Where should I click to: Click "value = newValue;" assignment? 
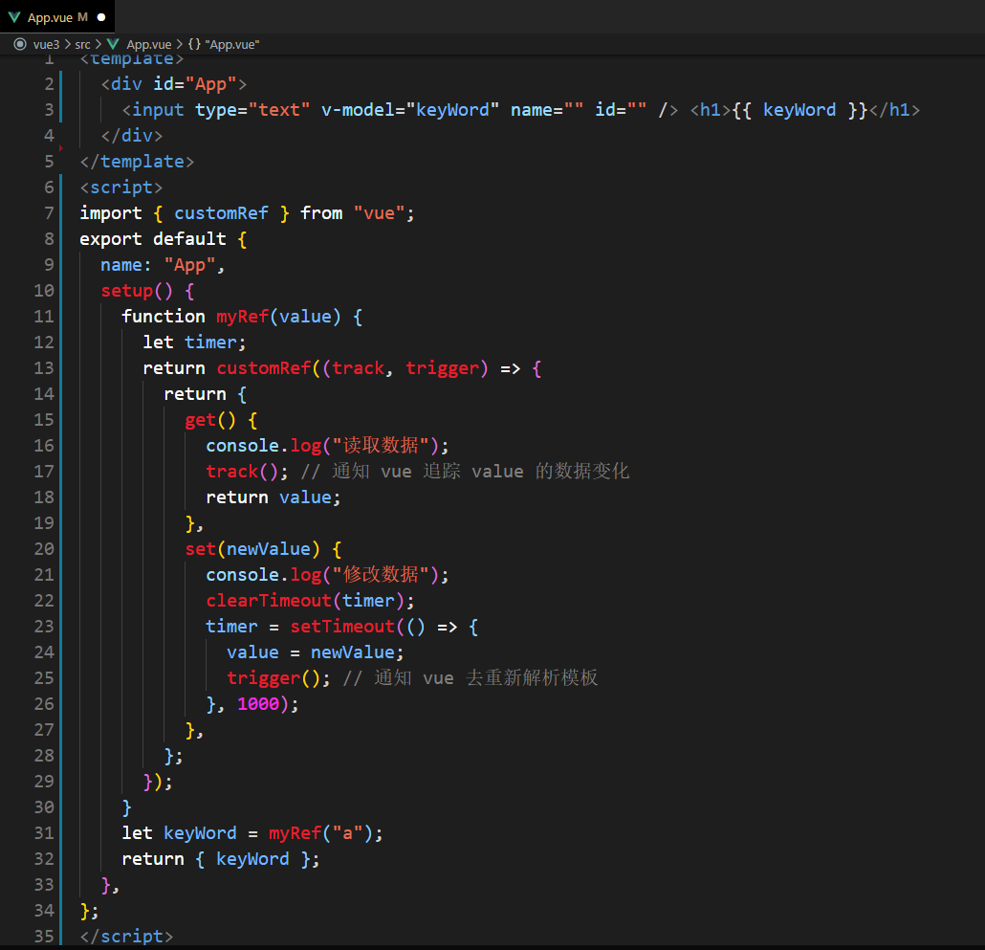(x=316, y=652)
